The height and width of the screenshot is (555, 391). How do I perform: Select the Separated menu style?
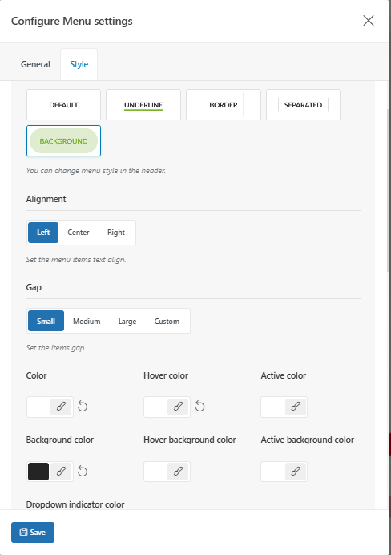pyautogui.click(x=304, y=105)
